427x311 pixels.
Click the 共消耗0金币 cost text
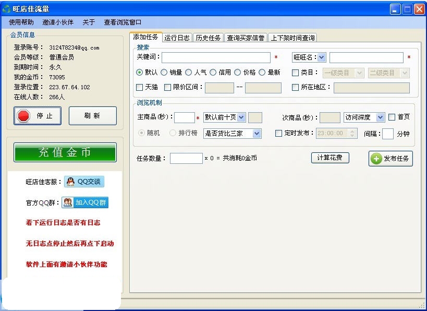tap(240, 158)
